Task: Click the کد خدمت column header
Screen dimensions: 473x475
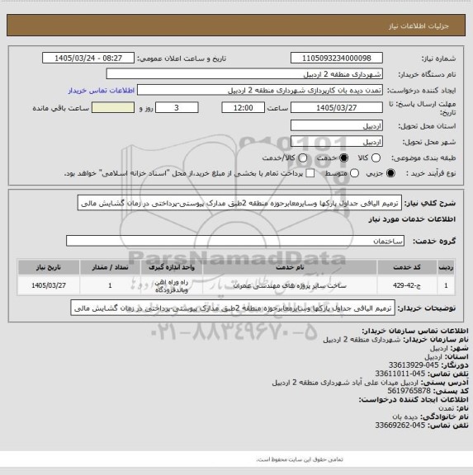Action: pos(407,267)
